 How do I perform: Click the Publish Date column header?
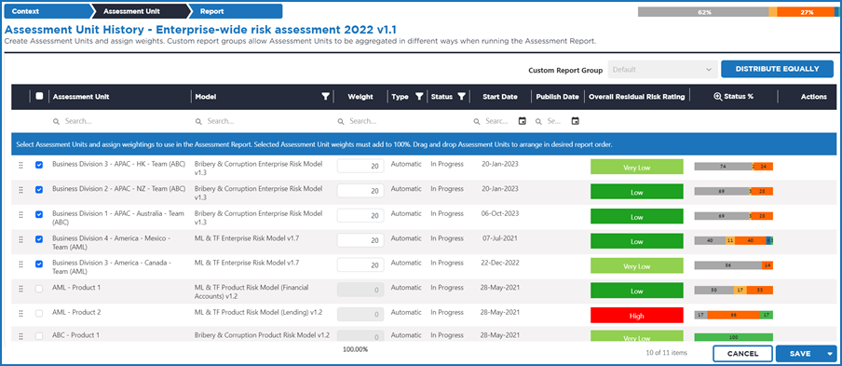557,97
